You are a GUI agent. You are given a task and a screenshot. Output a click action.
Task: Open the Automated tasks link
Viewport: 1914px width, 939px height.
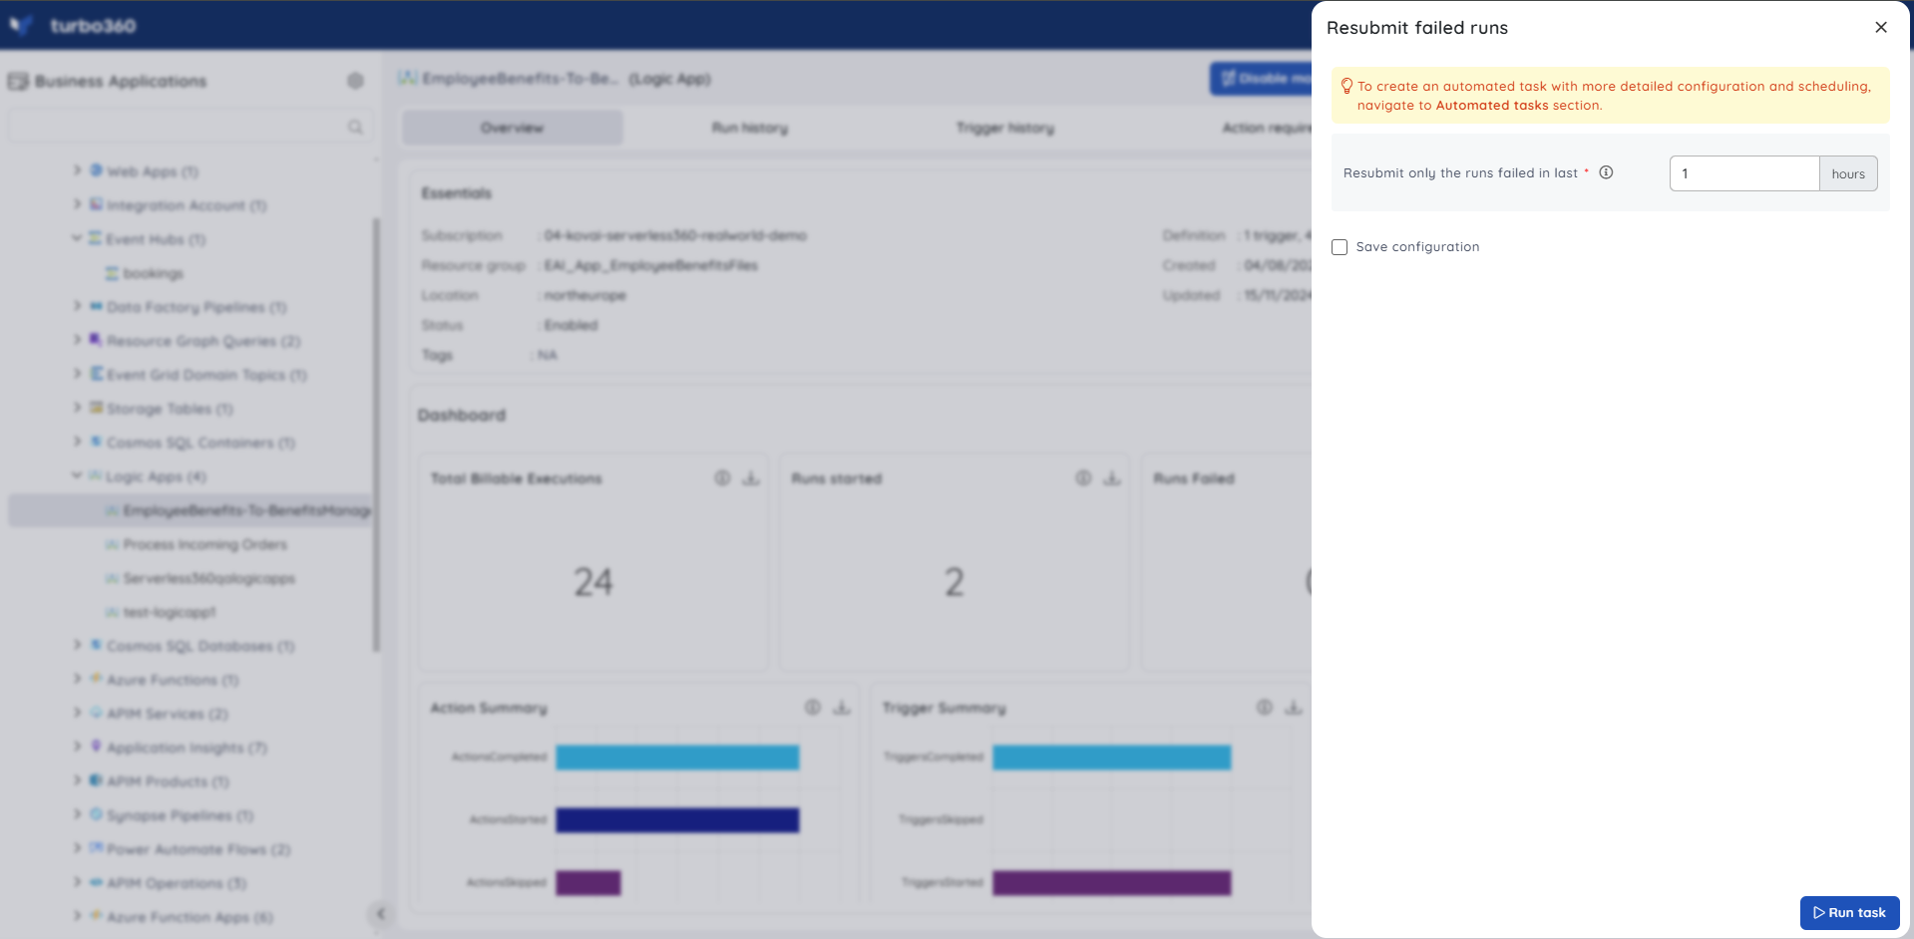[1491, 106]
